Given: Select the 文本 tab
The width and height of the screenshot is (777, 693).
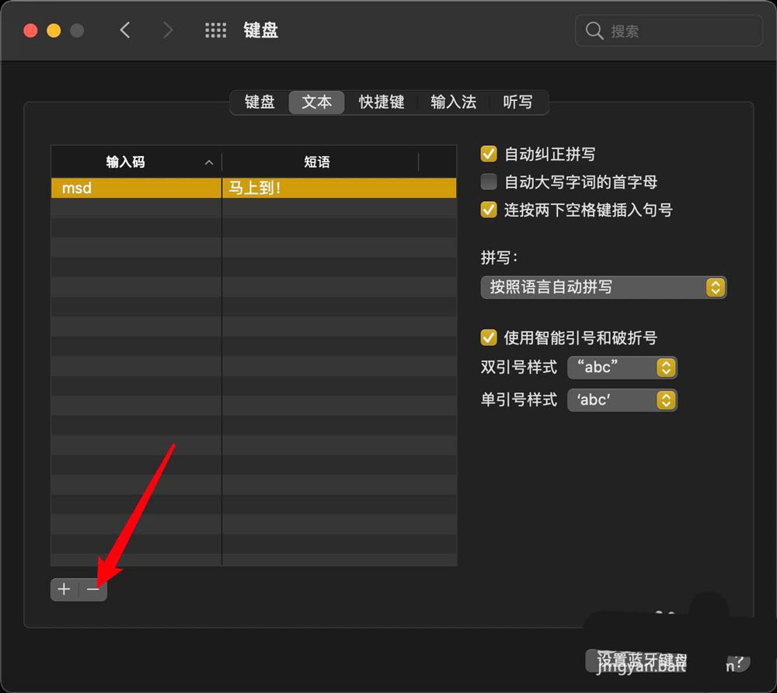Looking at the screenshot, I should (x=317, y=102).
